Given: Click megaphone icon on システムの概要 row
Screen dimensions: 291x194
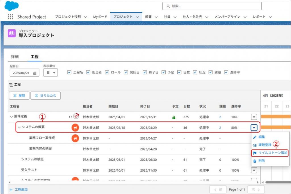Looking at the screenshot, I should tap(75, 128).
